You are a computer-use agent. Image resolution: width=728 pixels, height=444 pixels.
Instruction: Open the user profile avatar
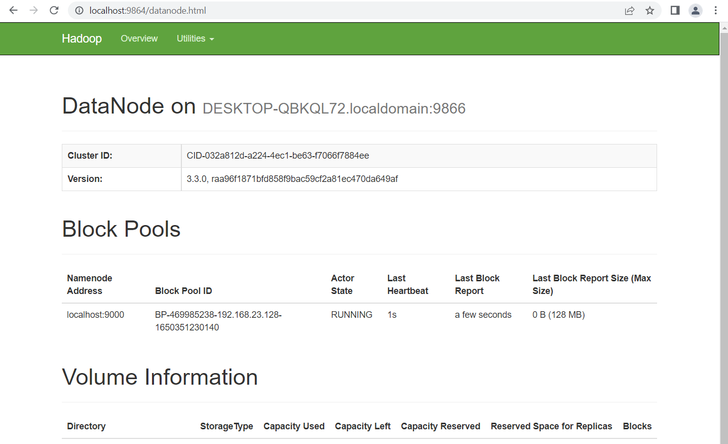pyautogui.click(x=695, y=11)
